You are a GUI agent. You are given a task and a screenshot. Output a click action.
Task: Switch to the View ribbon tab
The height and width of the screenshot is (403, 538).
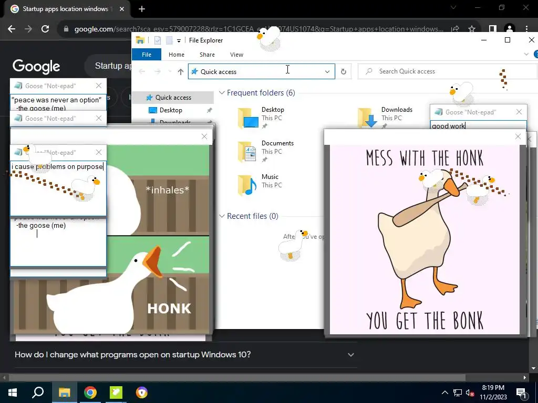pos(237,55)
